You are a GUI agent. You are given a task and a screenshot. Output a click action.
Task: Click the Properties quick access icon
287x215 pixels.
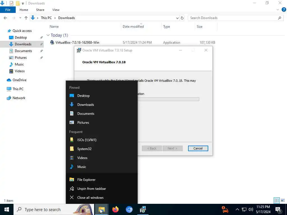[11, 3]
